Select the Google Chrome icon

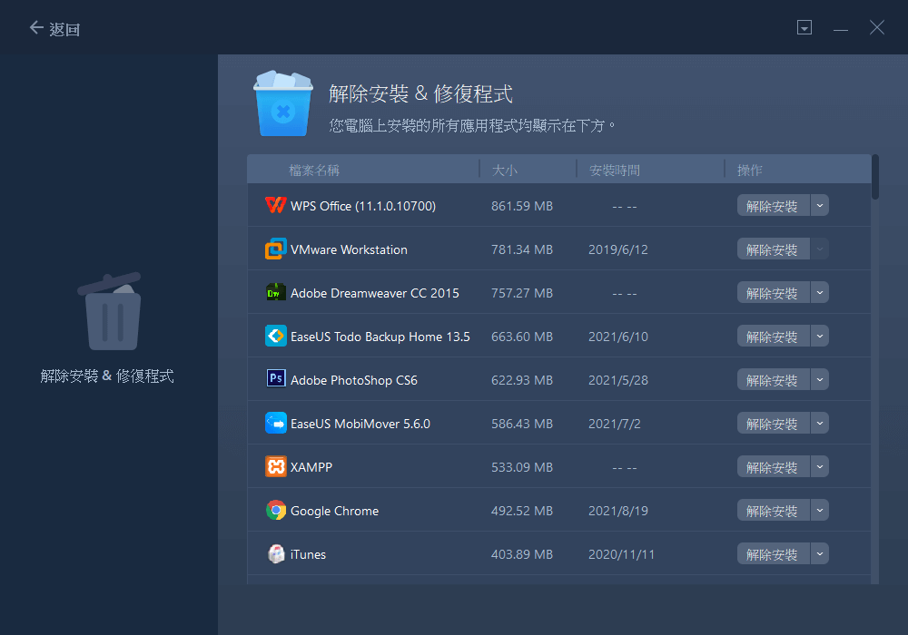tap(275, 511)
